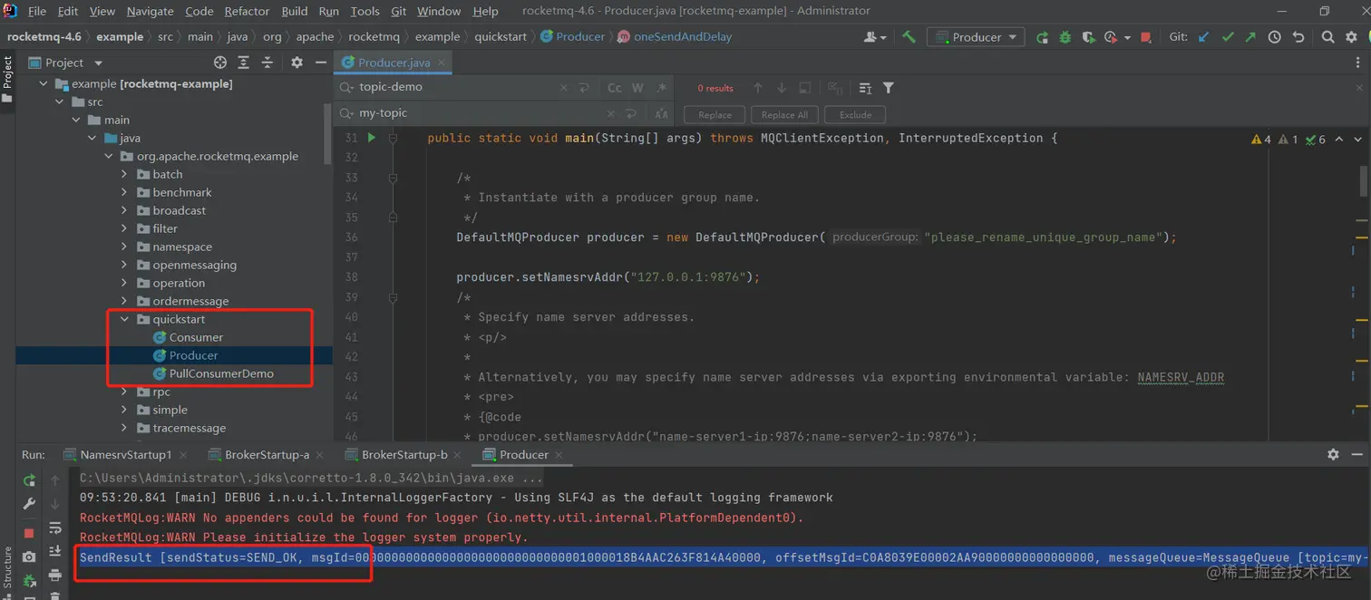Click the Producer breadcrumb in navigation bar
Image resolution: width=1371 pixels, height=600 pixels.
click(x=573, y=36)
